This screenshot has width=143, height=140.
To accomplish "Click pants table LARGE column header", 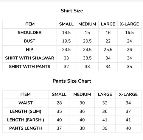I will click(105, 94).
